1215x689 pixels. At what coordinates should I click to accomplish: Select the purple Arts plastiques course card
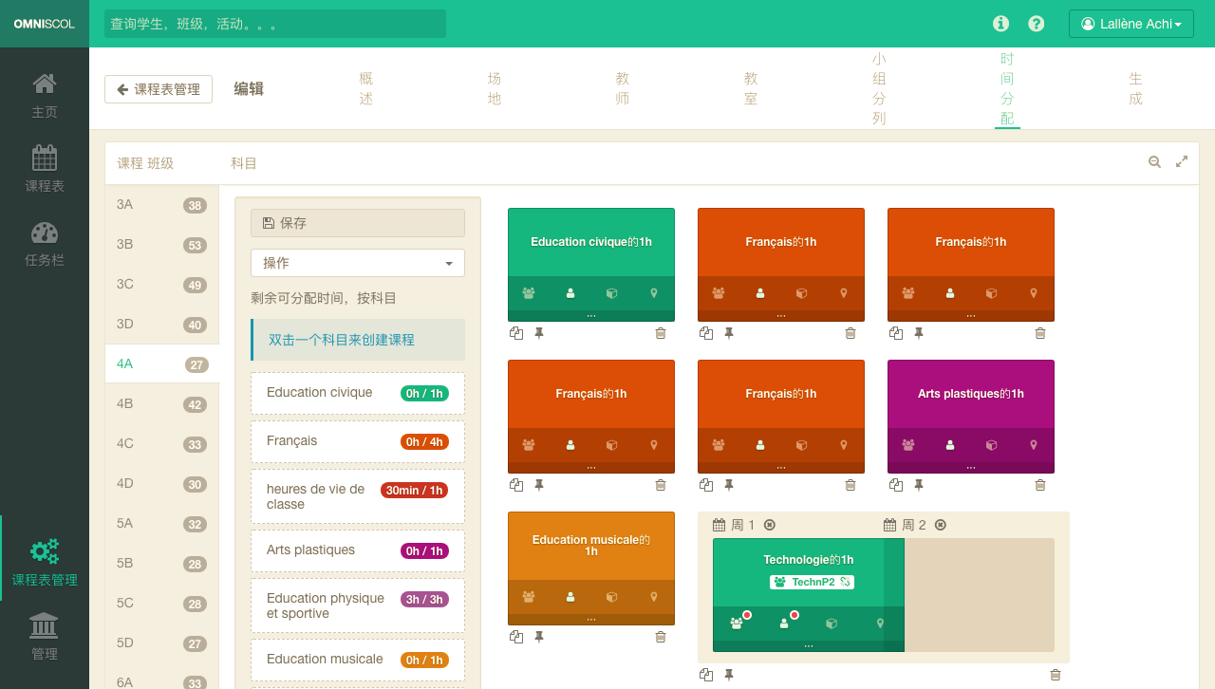point(970,394)
